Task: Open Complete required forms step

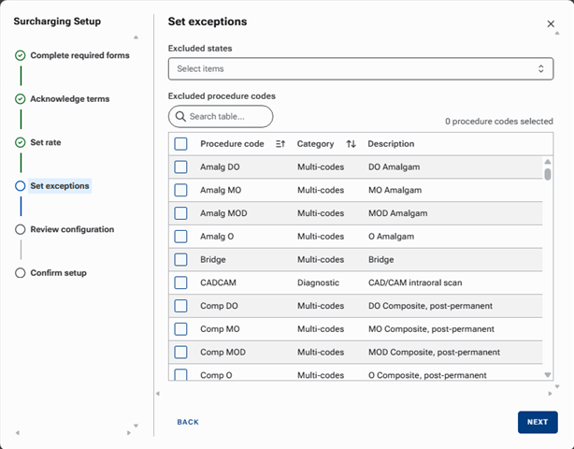Action: pyautogui.click(x=79, y=55)
